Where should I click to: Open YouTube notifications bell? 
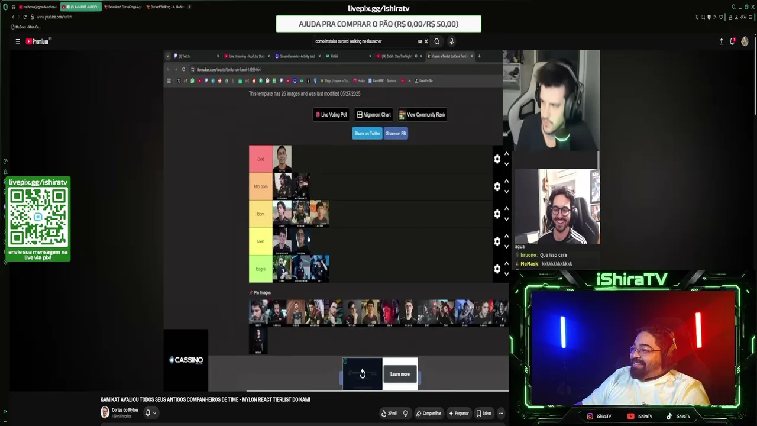click(x=733, y=41)
